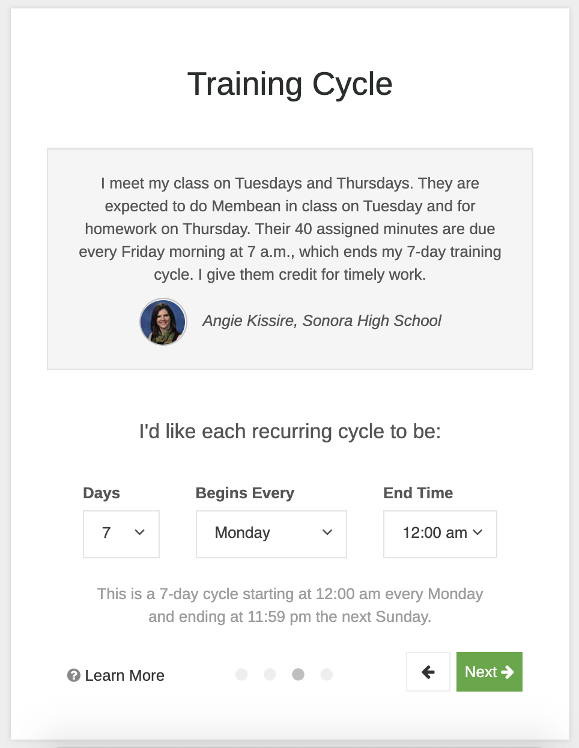Click the arrow icon inside the Next button

click(508, 672)
